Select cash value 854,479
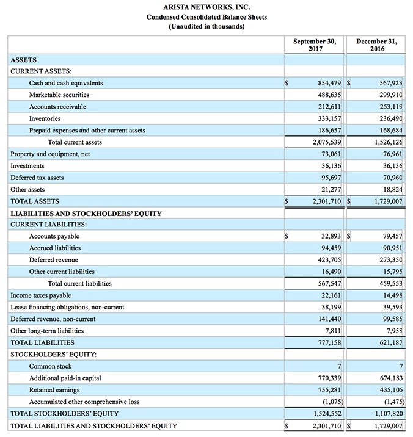Screen dimensions: 413x437 329,83
